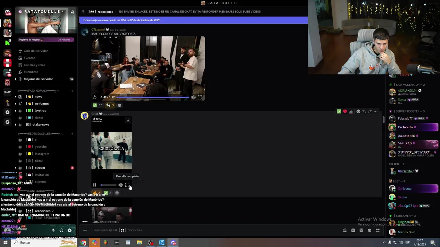Open the instagram channel
Screen dimensions: 440x247
(x=46, y=154)
